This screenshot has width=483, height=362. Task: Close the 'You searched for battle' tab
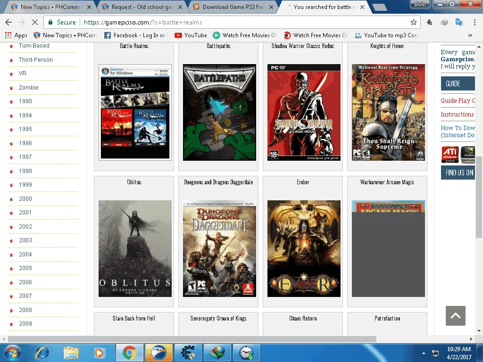(x=362, y=7)
